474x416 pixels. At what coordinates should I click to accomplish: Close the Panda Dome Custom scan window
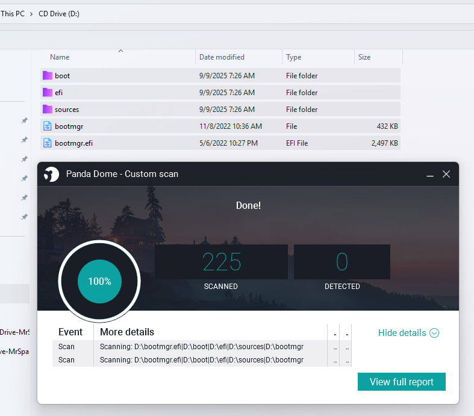coord(446,175)
